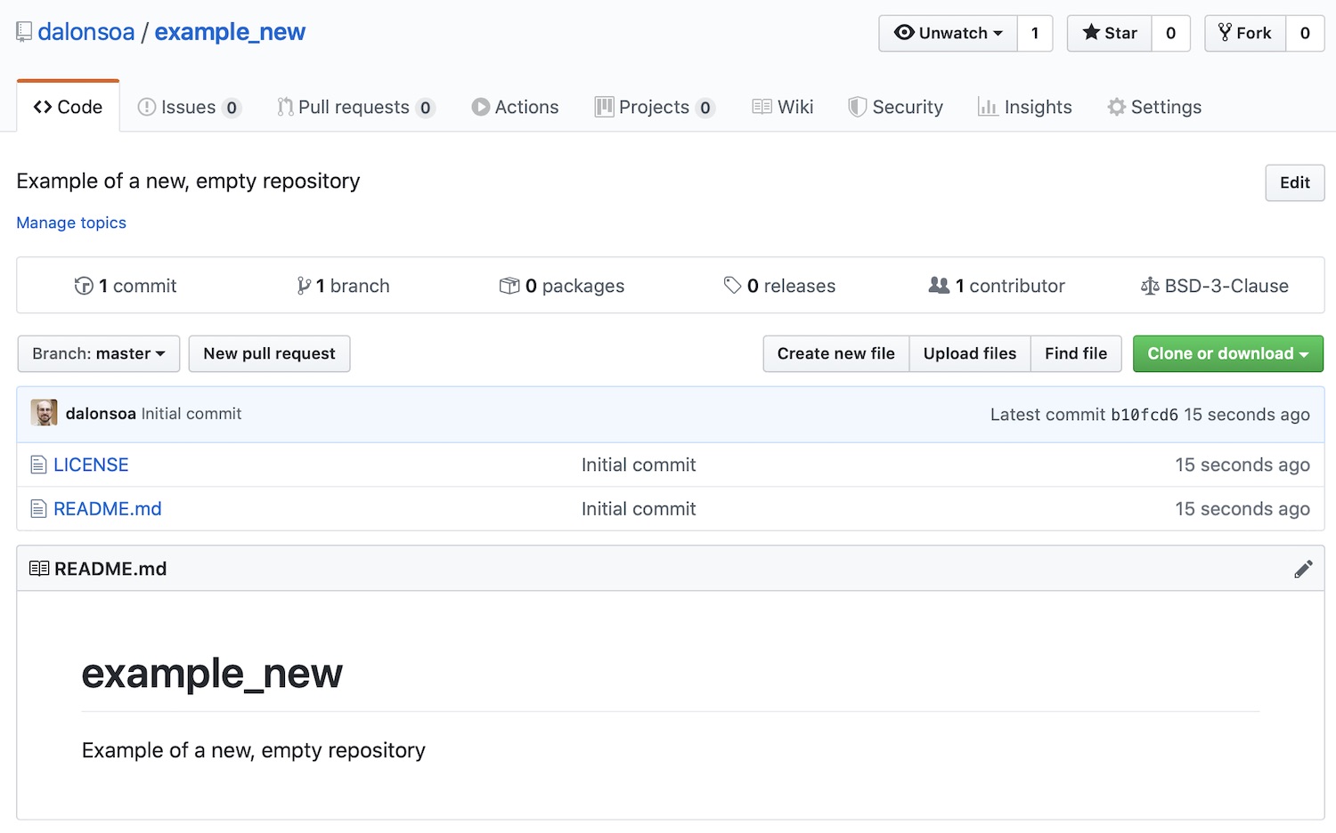
Task: Open the 0 releases page
Action: point(779,286)
